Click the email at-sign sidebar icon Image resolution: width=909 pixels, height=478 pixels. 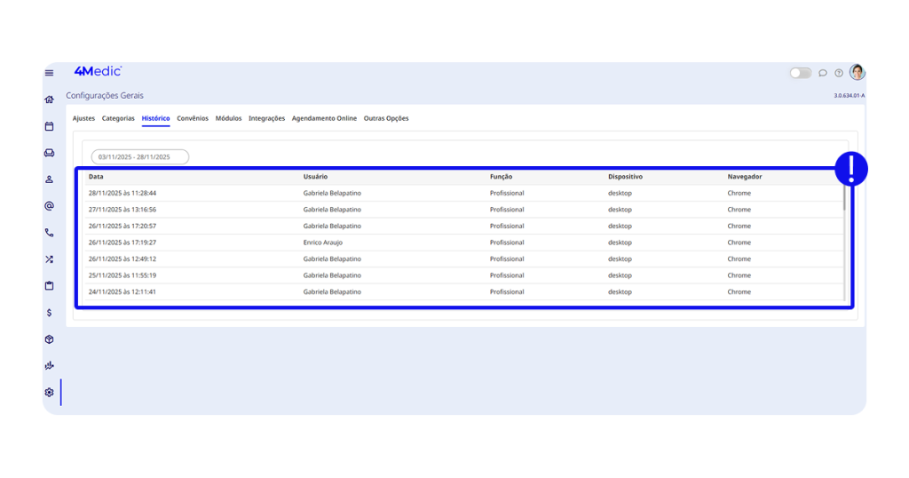pyautogui.click(x=49, y=206)
